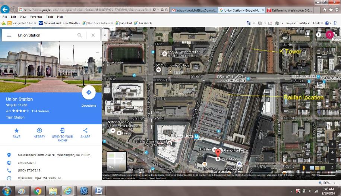341x196 pixels.
Task: Click the blue Directions arrow button
Action: click(89, 92)
